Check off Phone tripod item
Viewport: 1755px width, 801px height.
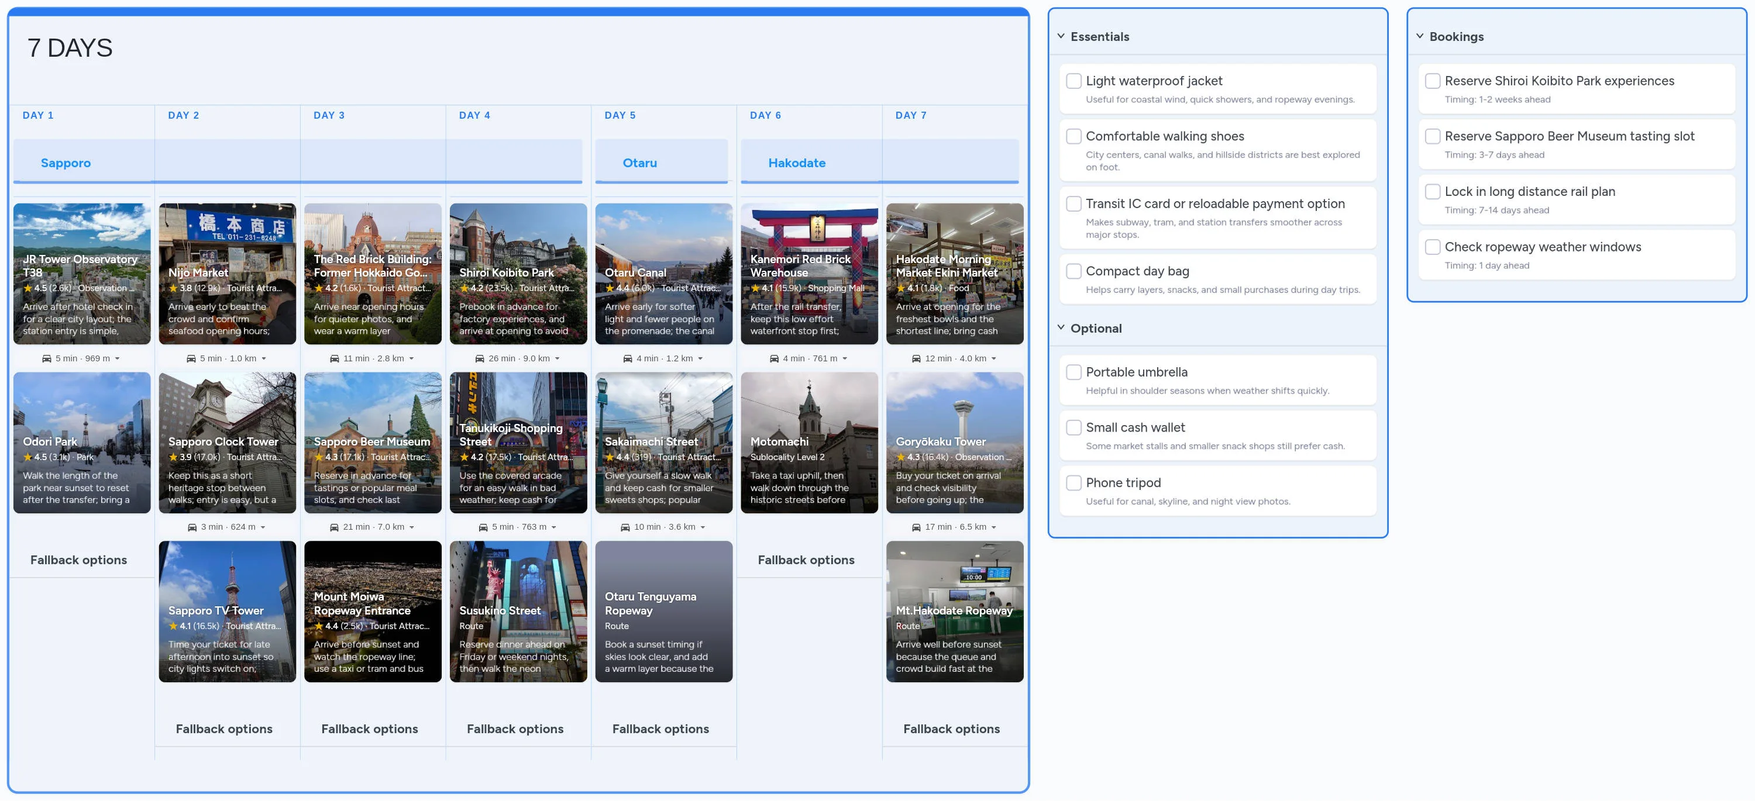pos(1073,483)
